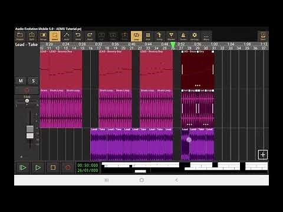The image size is (283, 212).
Task: Select the first red LEAD clip at bar 10
Action: tap(61, 69)
